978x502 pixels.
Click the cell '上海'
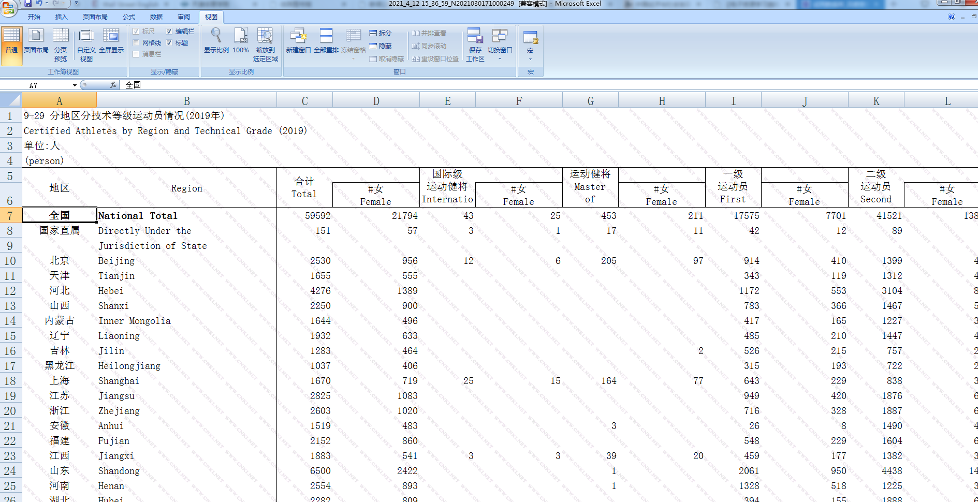click(60, 380)
